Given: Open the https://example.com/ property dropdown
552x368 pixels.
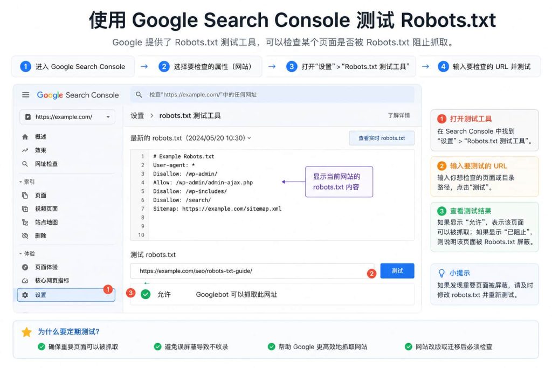Looking at the screenshot, I should 67,117.
